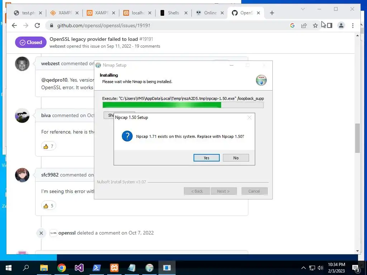
Task: Open PowerShell from the taskbar
Action: pos(97,268)
